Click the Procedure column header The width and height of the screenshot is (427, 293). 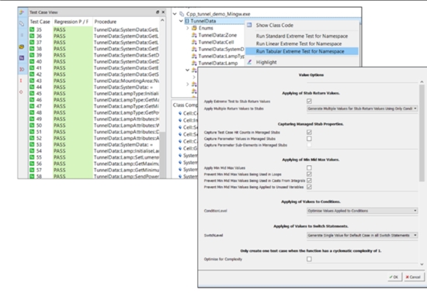106,22
